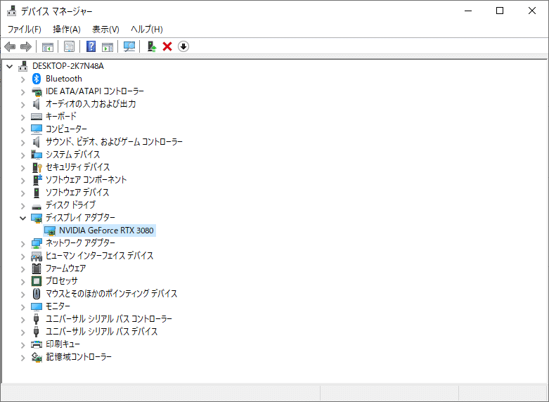This screenshot has width=549, height=402.
Task: Select the ディスク ドライブ label
Action: [x=70, y=205]
